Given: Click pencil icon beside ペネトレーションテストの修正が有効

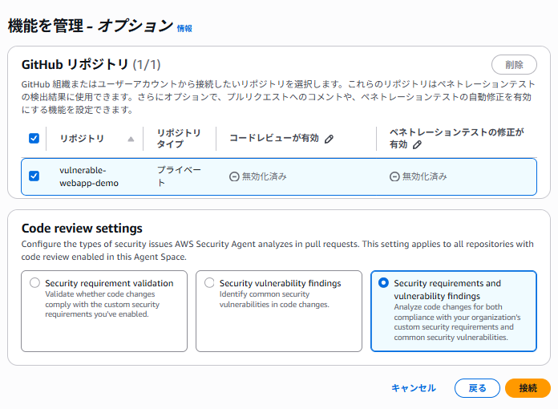Looking at the screenshot, I should (417, 145).
